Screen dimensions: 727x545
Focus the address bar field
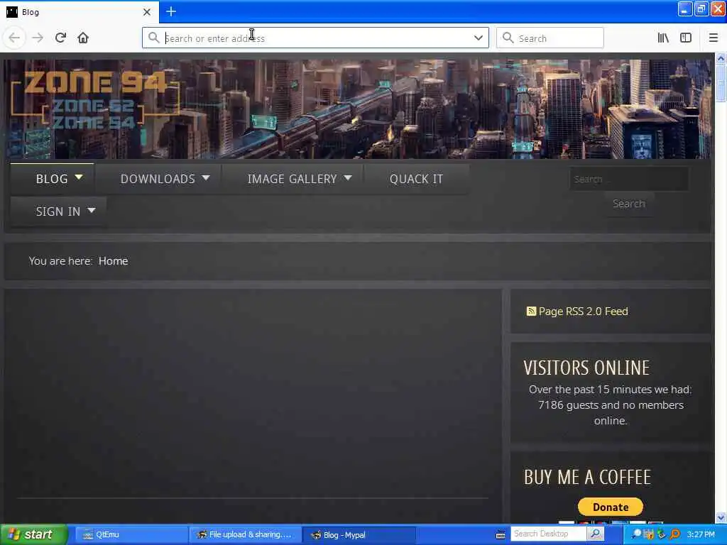tap(315, 38)
